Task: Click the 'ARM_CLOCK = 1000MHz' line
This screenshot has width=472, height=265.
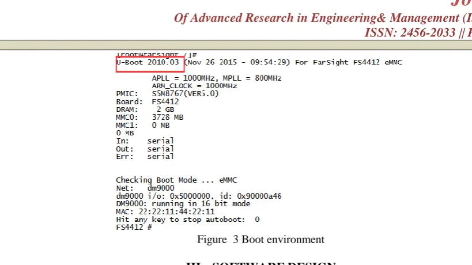Action: click(194, 86)
